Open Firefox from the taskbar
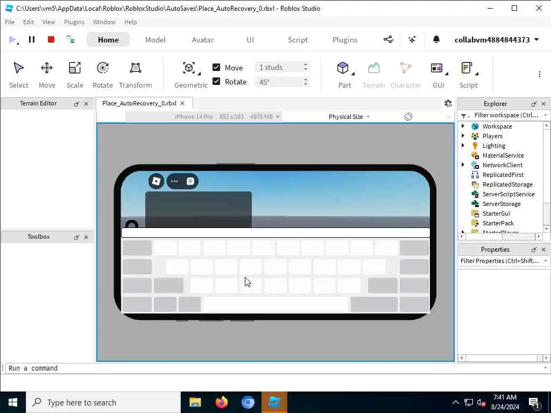This screenshot has width=551, height=413. pyautogui.click(x=221, y=402)
